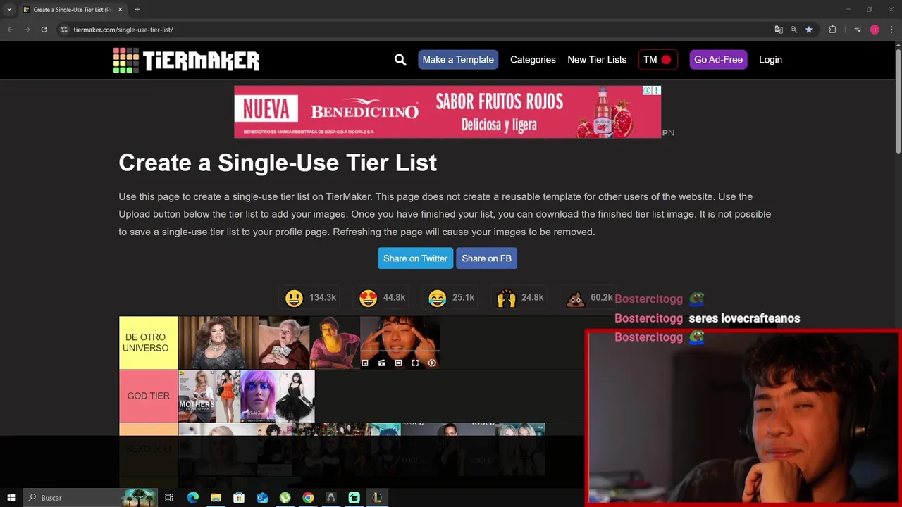The height and width of the screenshot is (507, 902).
Task: Open the media controls icon
Action: [858, 30]
